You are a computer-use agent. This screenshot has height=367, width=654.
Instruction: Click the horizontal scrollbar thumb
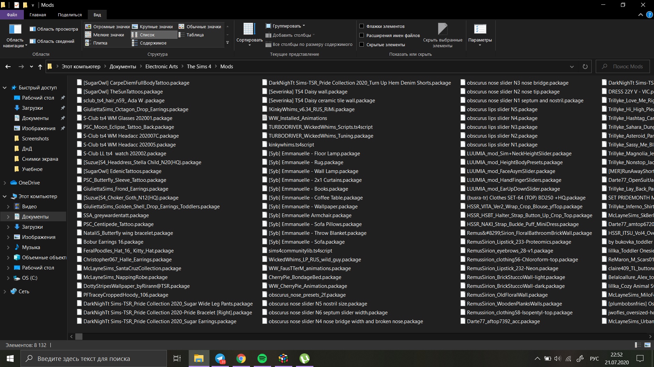point(79,336)
